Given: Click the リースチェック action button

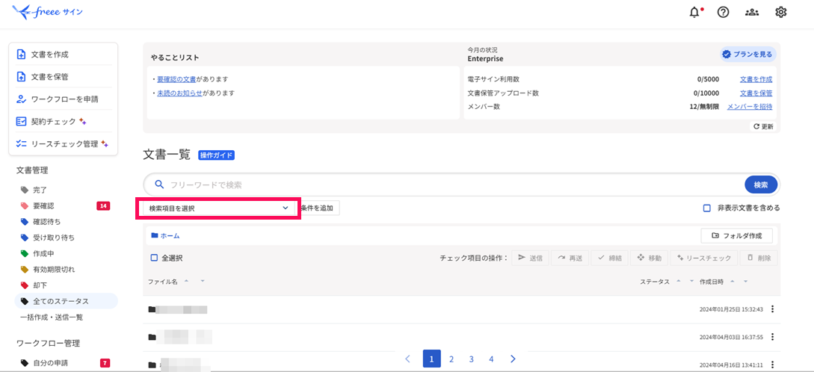Looking at the screenshot, I should click(704, 258).
